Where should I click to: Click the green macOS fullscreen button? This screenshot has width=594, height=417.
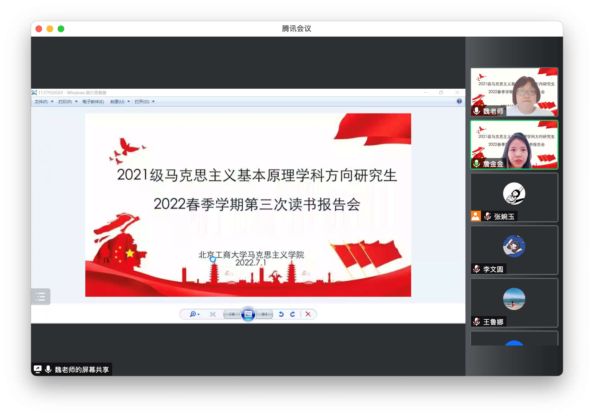61,29
